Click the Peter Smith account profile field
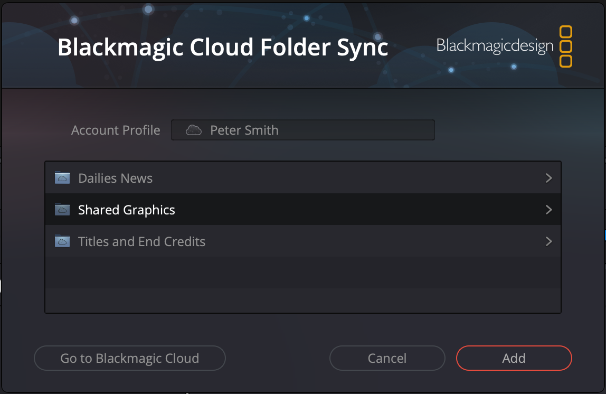 click(x=304, y=129)
